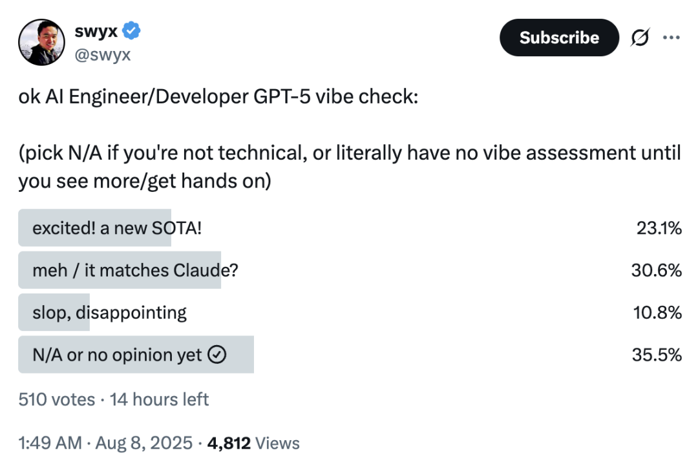The width and height of the screenshot is (698, 466).
Task: Click the Subscribe button
Action: [x=559, y=37]
